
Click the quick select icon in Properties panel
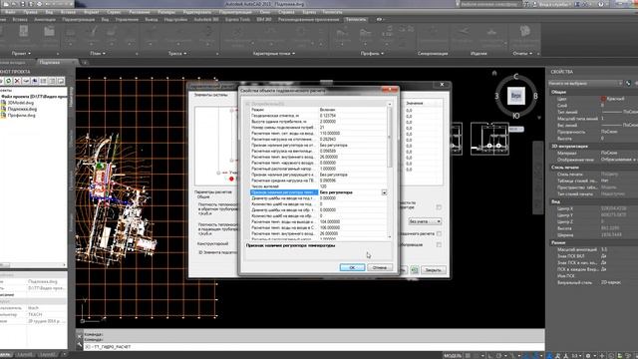pyautogui.click(x=628, y=83)
